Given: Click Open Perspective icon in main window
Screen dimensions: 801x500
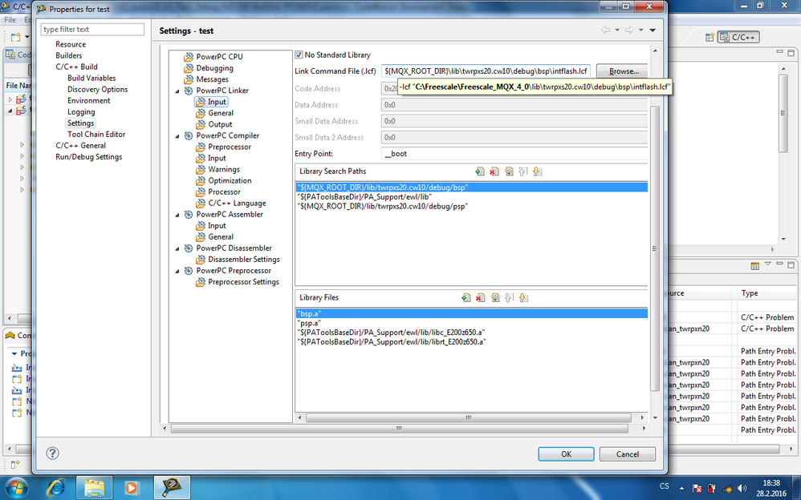Looking at the screenshot, I should pos(710,37).
